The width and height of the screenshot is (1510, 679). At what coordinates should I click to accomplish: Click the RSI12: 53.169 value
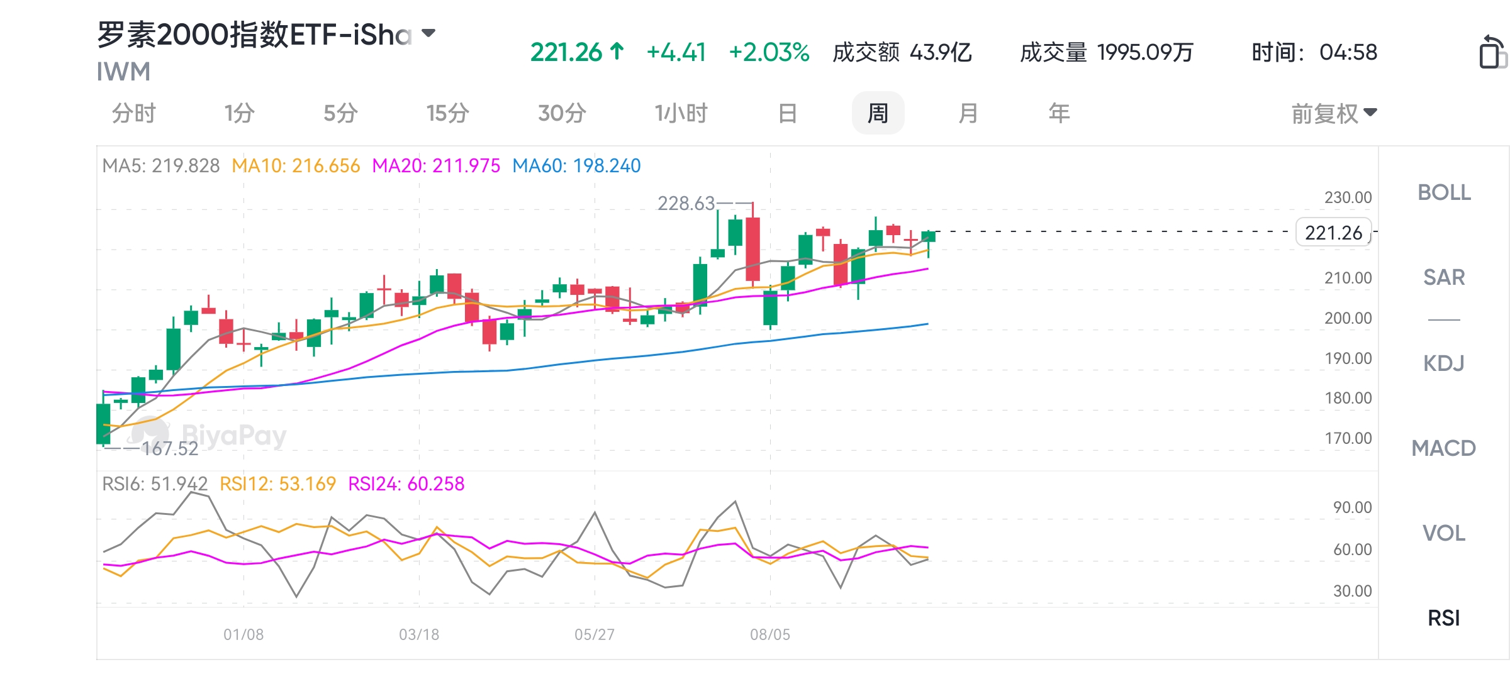point(277,483)
